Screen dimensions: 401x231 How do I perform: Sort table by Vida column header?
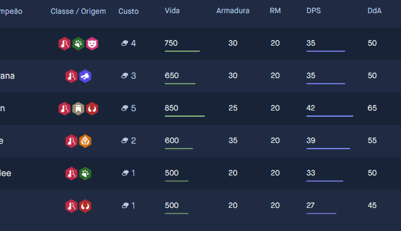point(172,11)
